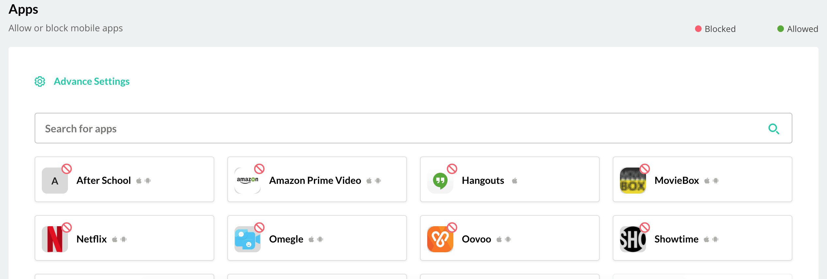
Task: Toggle blocked badge on Amazon Prime Video
Action: pyautogui.click(x=259, y=169)
